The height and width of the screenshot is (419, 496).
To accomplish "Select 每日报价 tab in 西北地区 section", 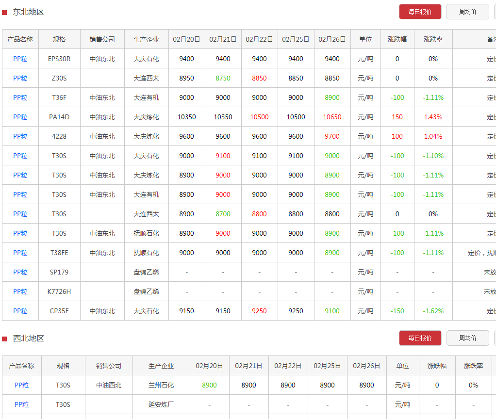I will pos(420,338).
